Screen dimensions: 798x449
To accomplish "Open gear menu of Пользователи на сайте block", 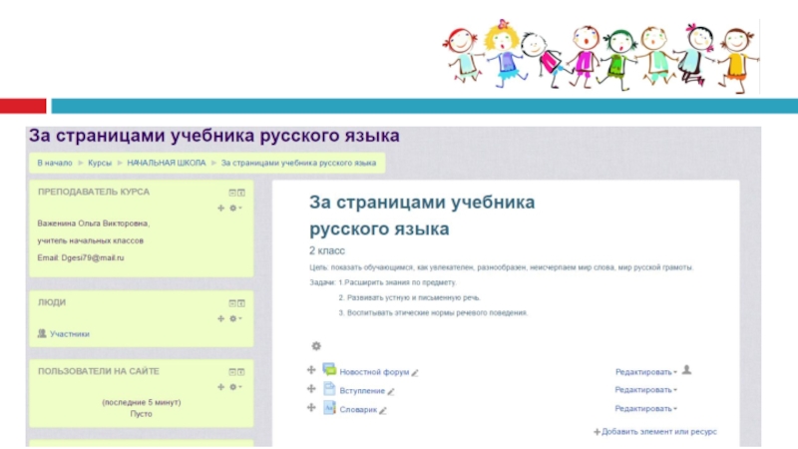I will (x=235, y=387).
